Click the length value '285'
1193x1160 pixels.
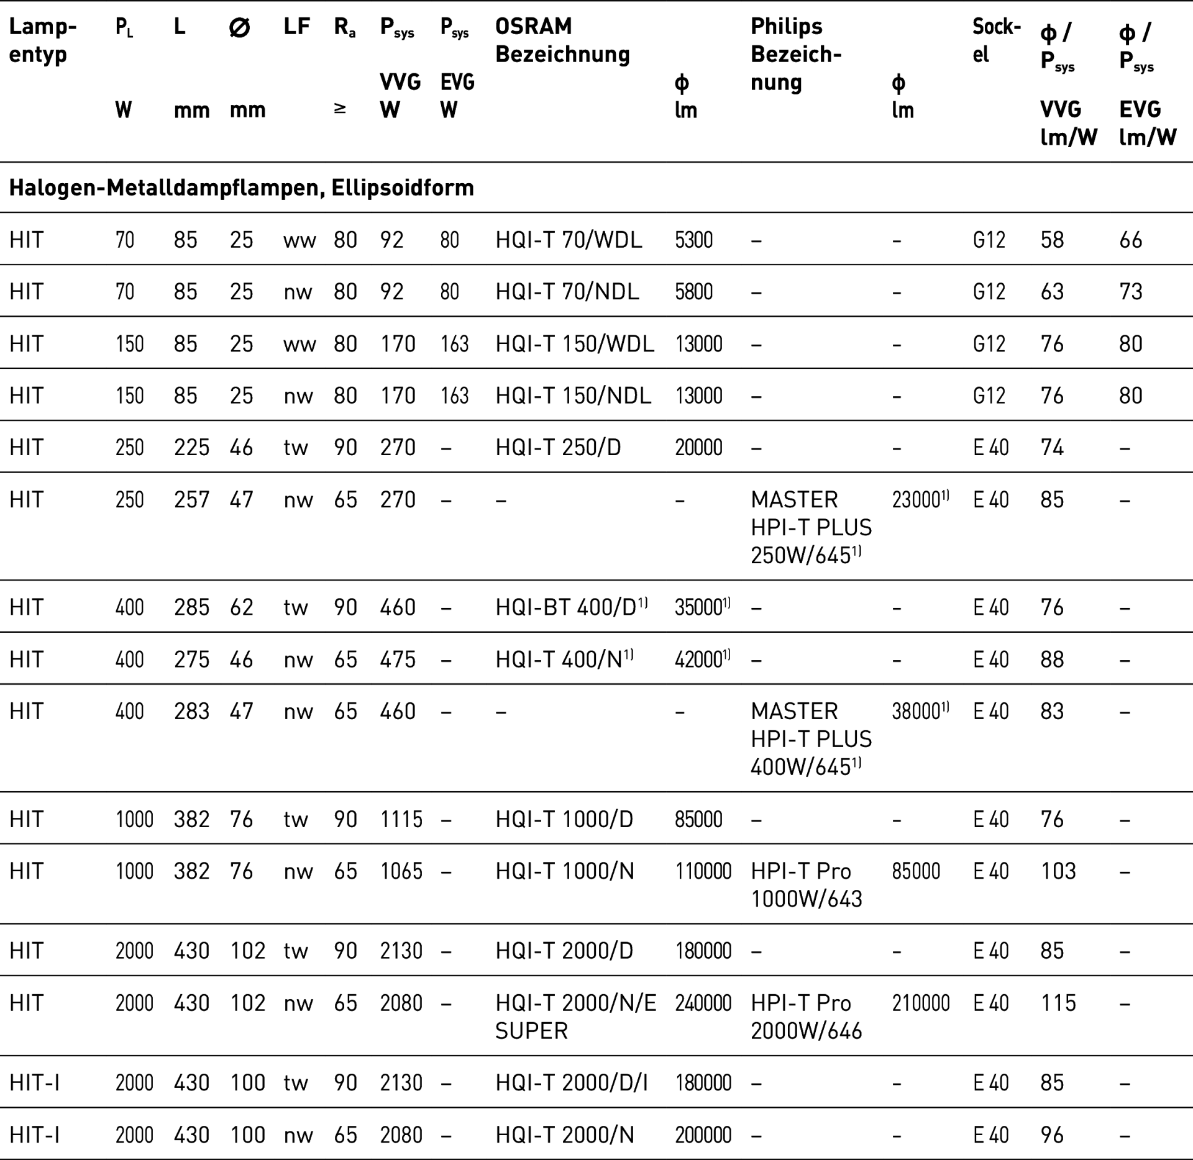click(192, 607)
